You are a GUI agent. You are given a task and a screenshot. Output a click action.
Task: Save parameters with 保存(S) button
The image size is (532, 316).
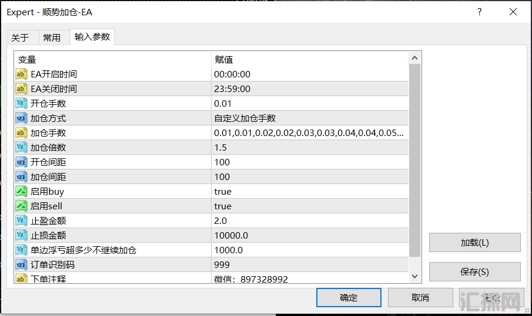474,271
